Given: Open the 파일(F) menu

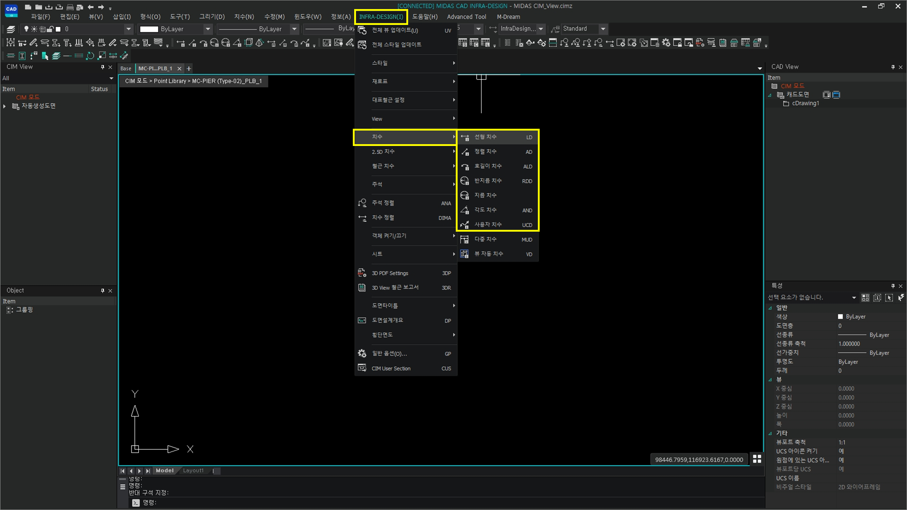Looking at the screenshot, I should click(40, 17).
